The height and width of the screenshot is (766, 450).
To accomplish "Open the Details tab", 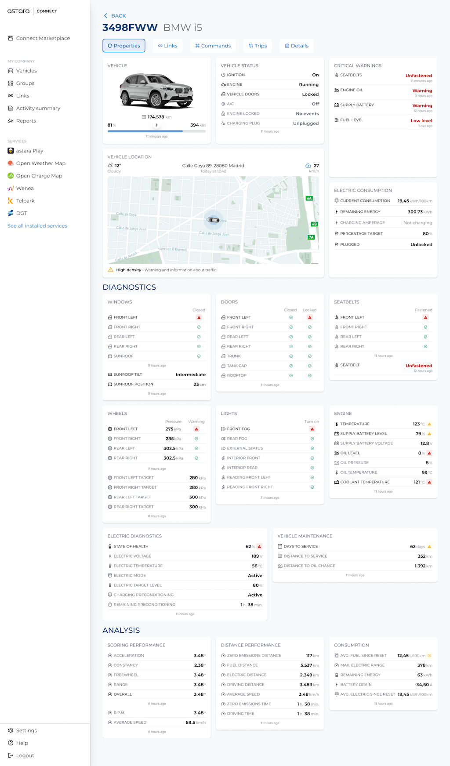I will [297, 46].
